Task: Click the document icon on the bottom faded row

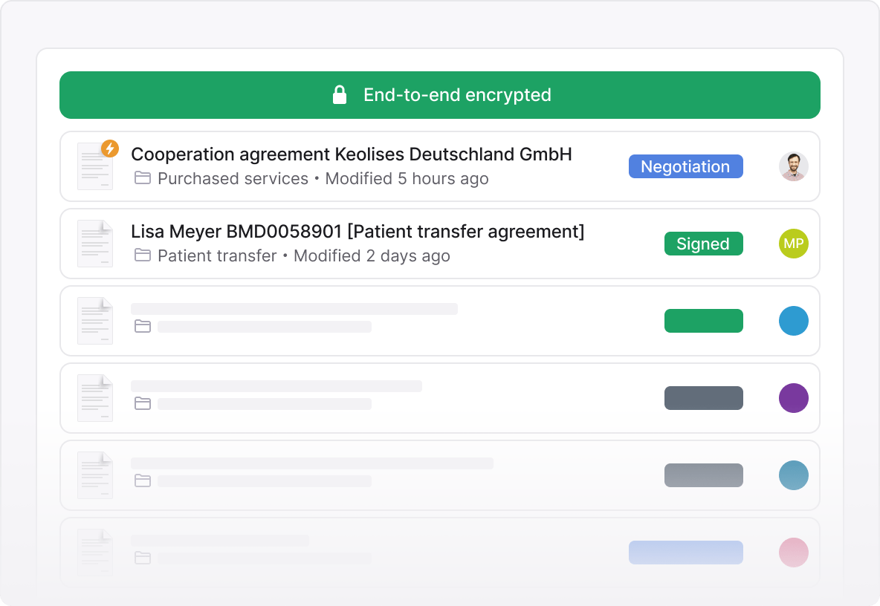Action: [95, 553]
